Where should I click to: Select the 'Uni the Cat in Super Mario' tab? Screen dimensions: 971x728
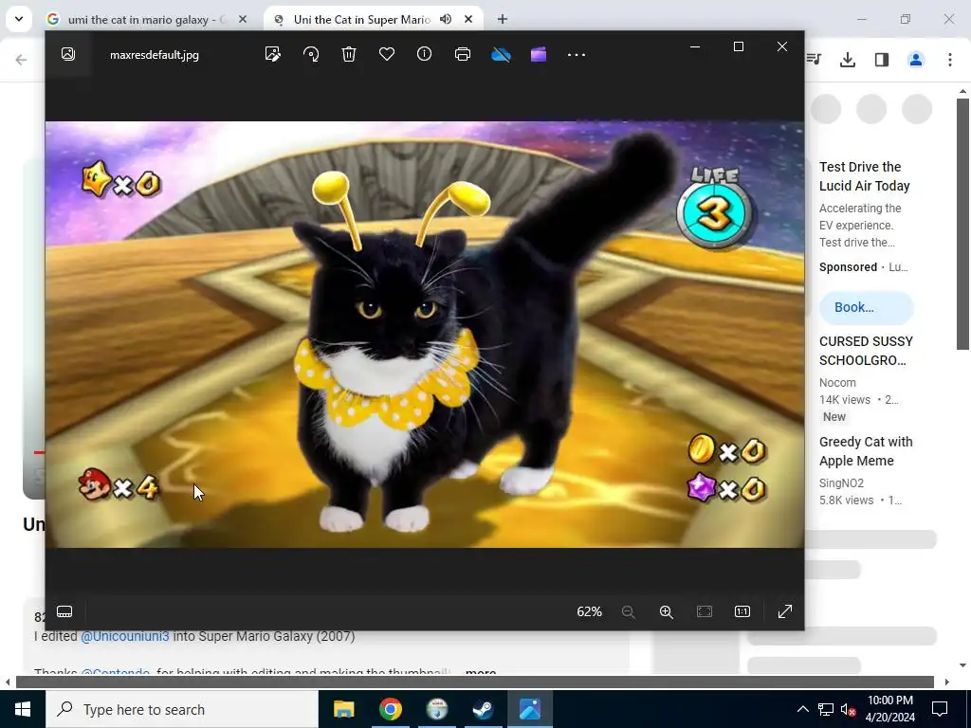(x=361, y=20)
